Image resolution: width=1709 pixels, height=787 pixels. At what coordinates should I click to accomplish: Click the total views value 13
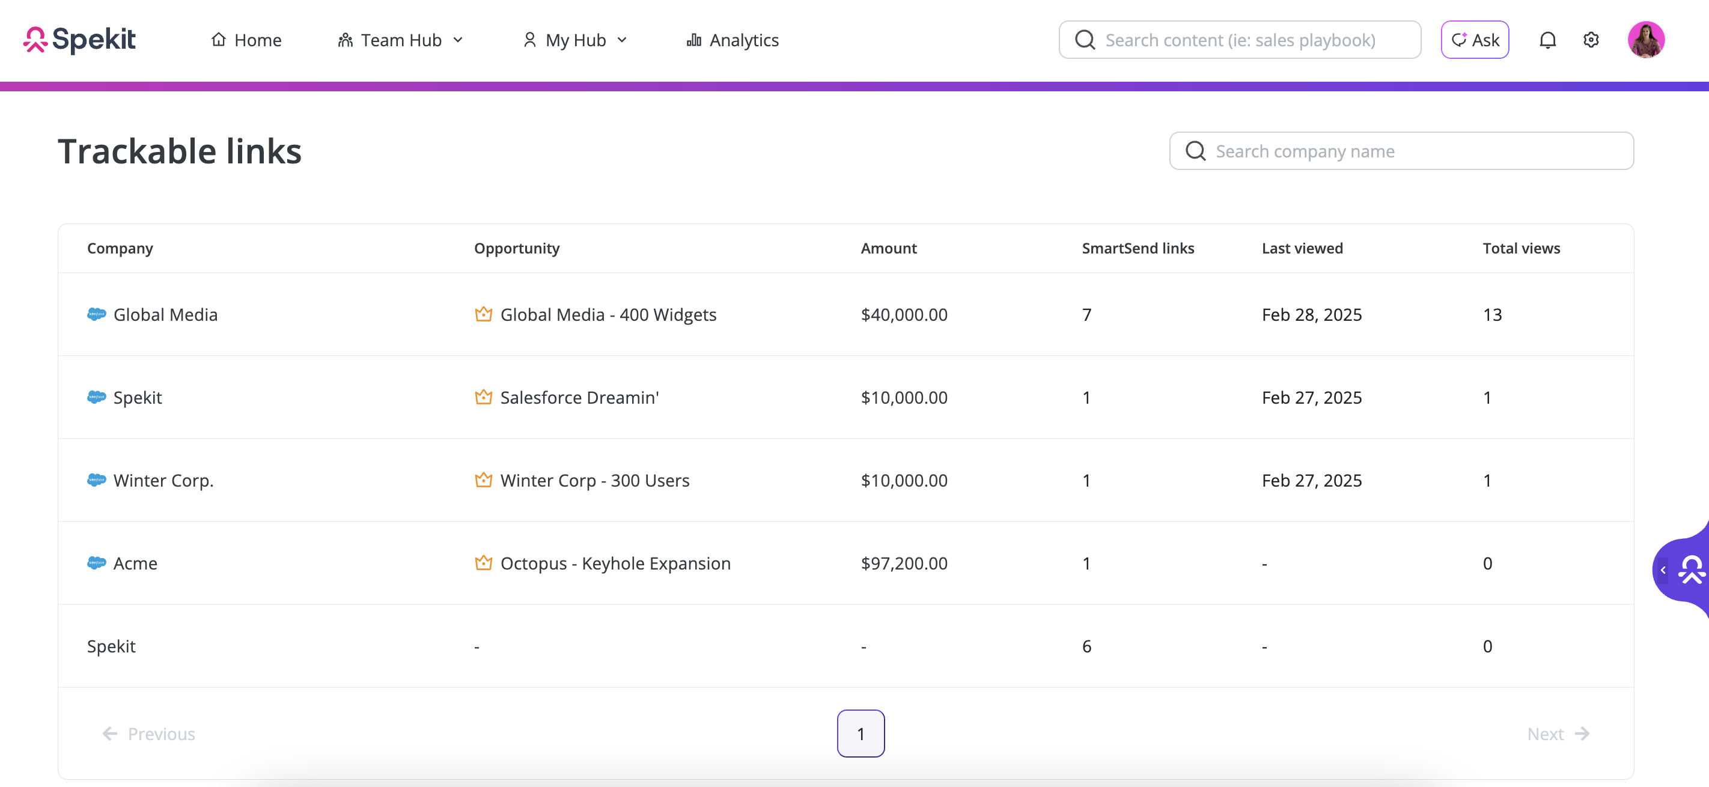1492,315
